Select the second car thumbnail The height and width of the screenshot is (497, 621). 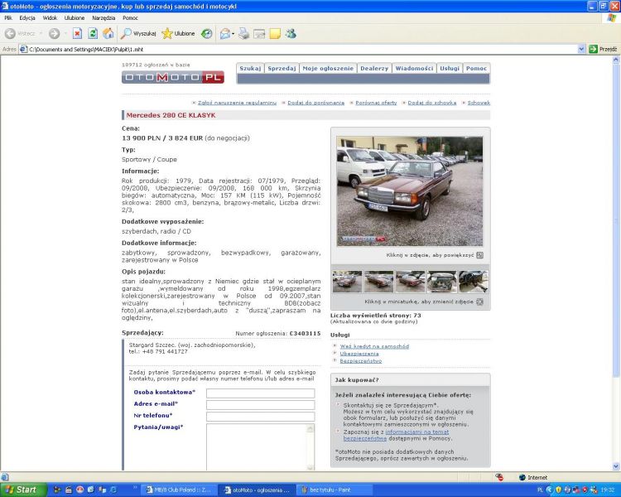[x=378, y=282]
